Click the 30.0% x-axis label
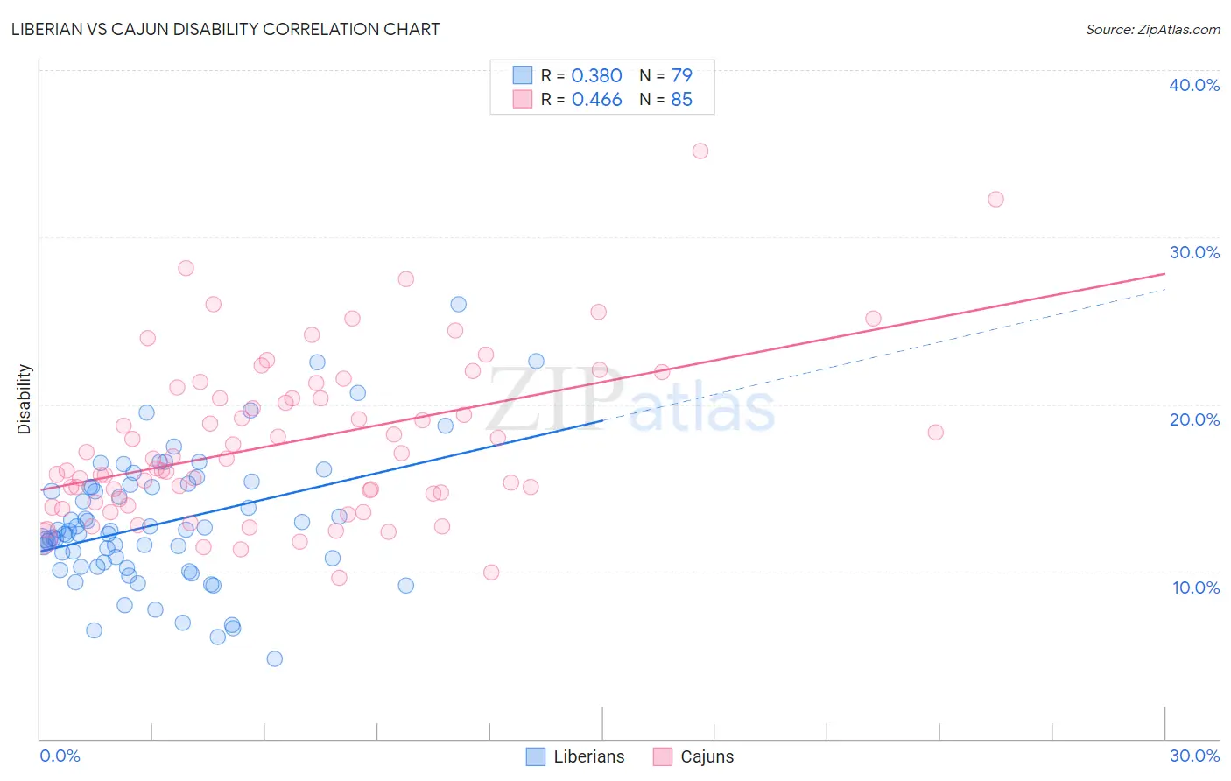The image size is (1231, 781). (1194, 756)
